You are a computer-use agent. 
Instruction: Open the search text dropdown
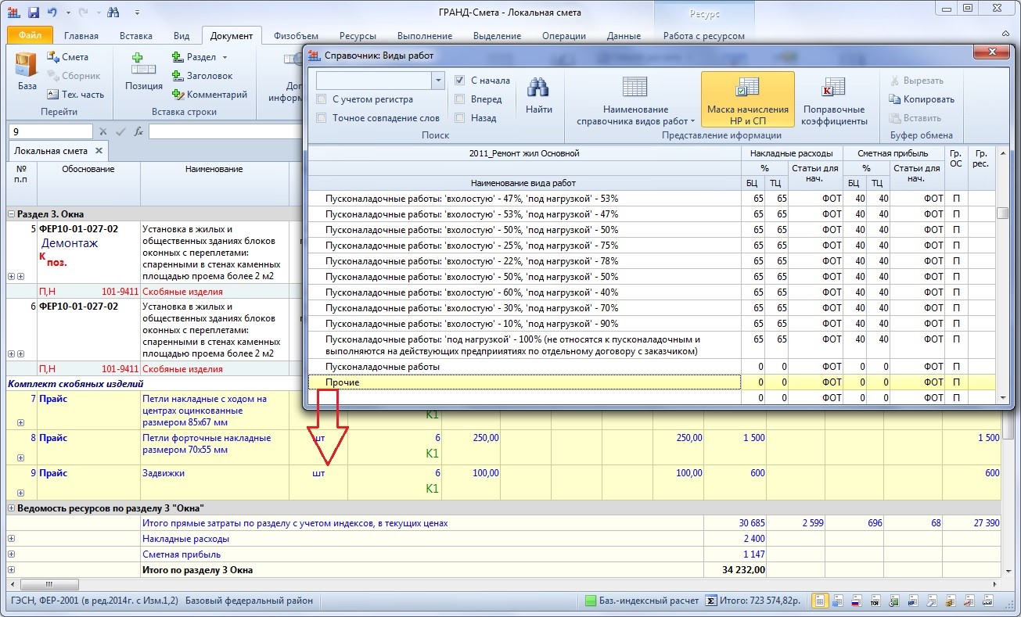438,81
